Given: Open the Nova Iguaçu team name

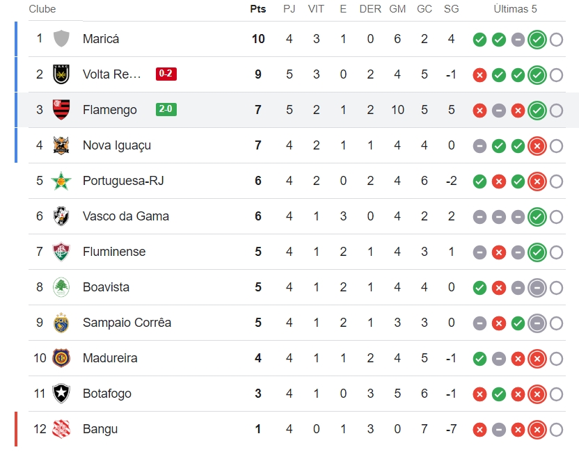Looking at the screenshot, I should click(117, 145).
